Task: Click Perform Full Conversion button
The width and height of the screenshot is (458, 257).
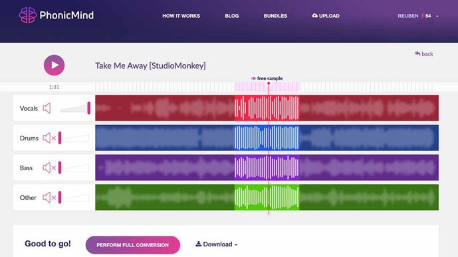Action: (132, 245)
